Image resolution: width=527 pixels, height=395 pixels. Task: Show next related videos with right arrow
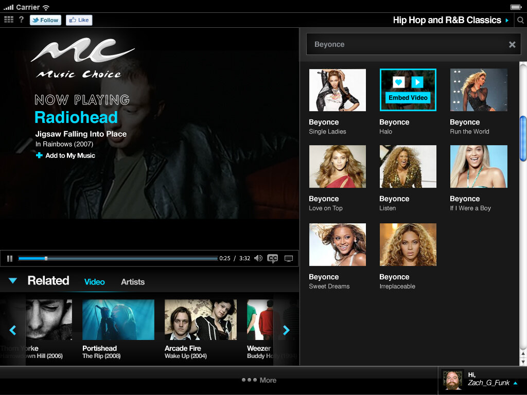286,330
